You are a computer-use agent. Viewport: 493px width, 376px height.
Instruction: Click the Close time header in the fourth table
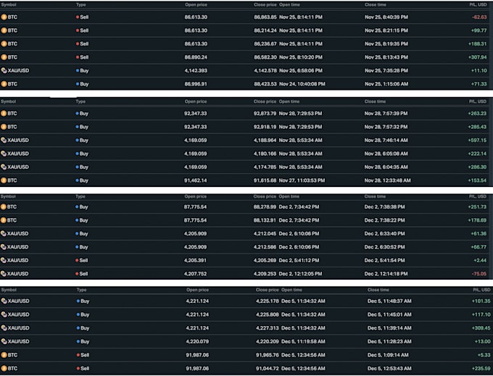point(378,290)
